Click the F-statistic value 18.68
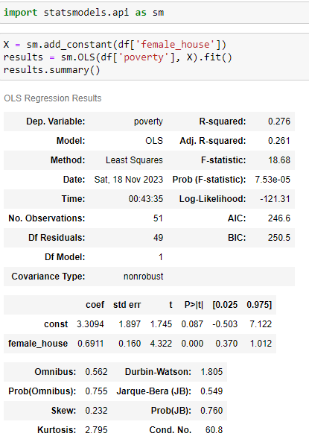 (279, 160)
